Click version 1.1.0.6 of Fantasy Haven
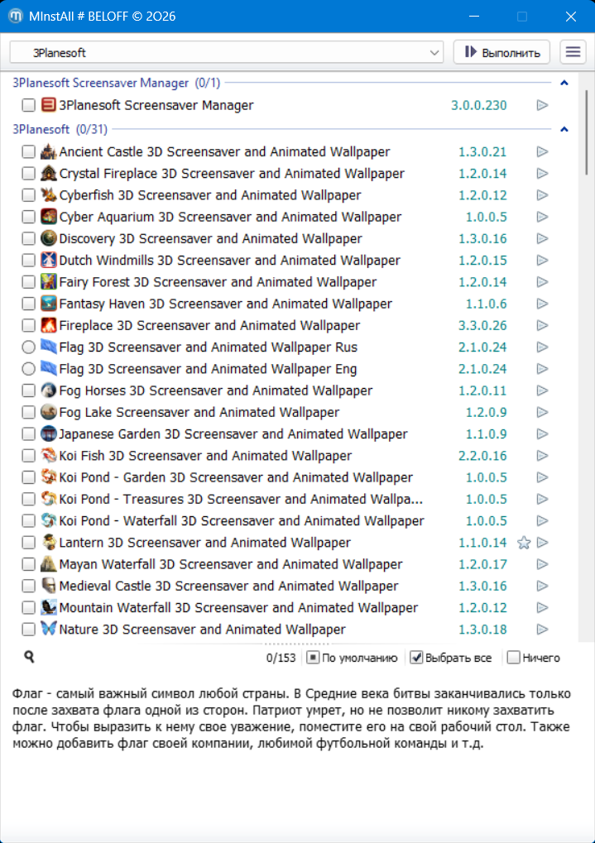Image resolution: width=595 pixels, height=843 pixels. click(487, 304)
